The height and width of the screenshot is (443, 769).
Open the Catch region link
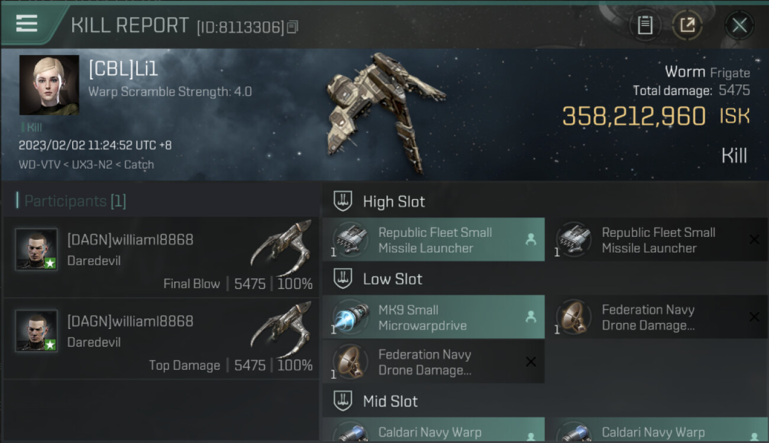[x=139, y=165]
